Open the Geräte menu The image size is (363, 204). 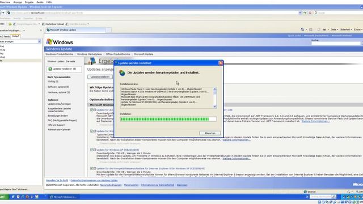40,2
